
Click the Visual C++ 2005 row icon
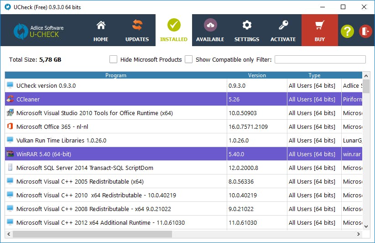(10, 181)
